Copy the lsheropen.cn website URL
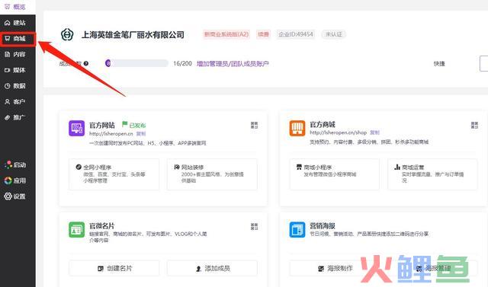The width and height of the screenshot is (488, 287). (140, 133)
